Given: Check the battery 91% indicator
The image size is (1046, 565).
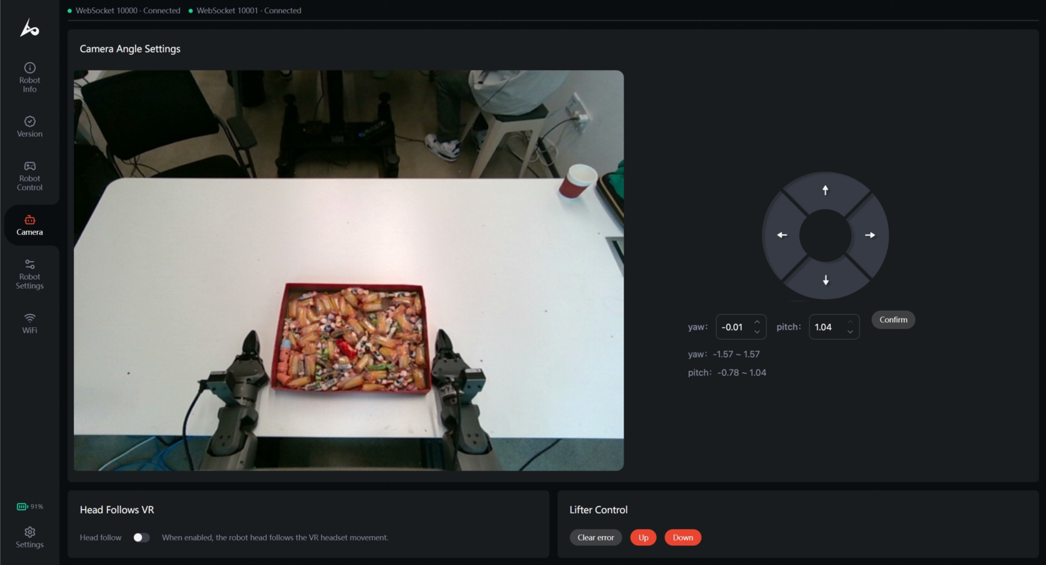Looking at the screenshot, I should coord(30,507).
